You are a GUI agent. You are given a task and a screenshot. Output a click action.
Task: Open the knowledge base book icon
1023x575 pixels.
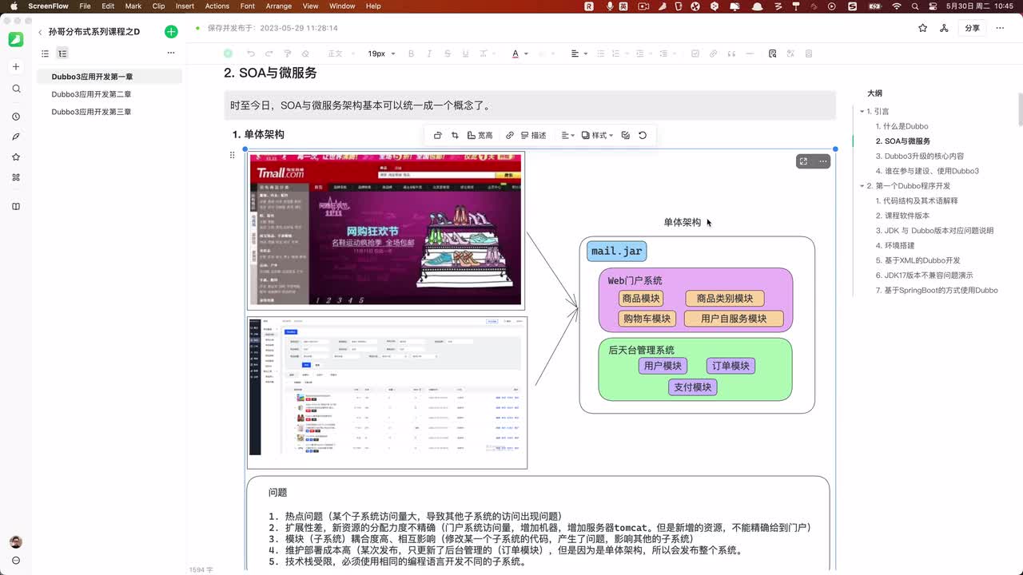tap(16, 206)
